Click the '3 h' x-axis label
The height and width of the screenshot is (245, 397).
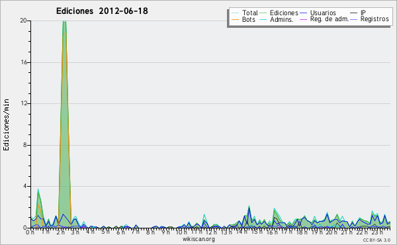click(x=75, y=232)
